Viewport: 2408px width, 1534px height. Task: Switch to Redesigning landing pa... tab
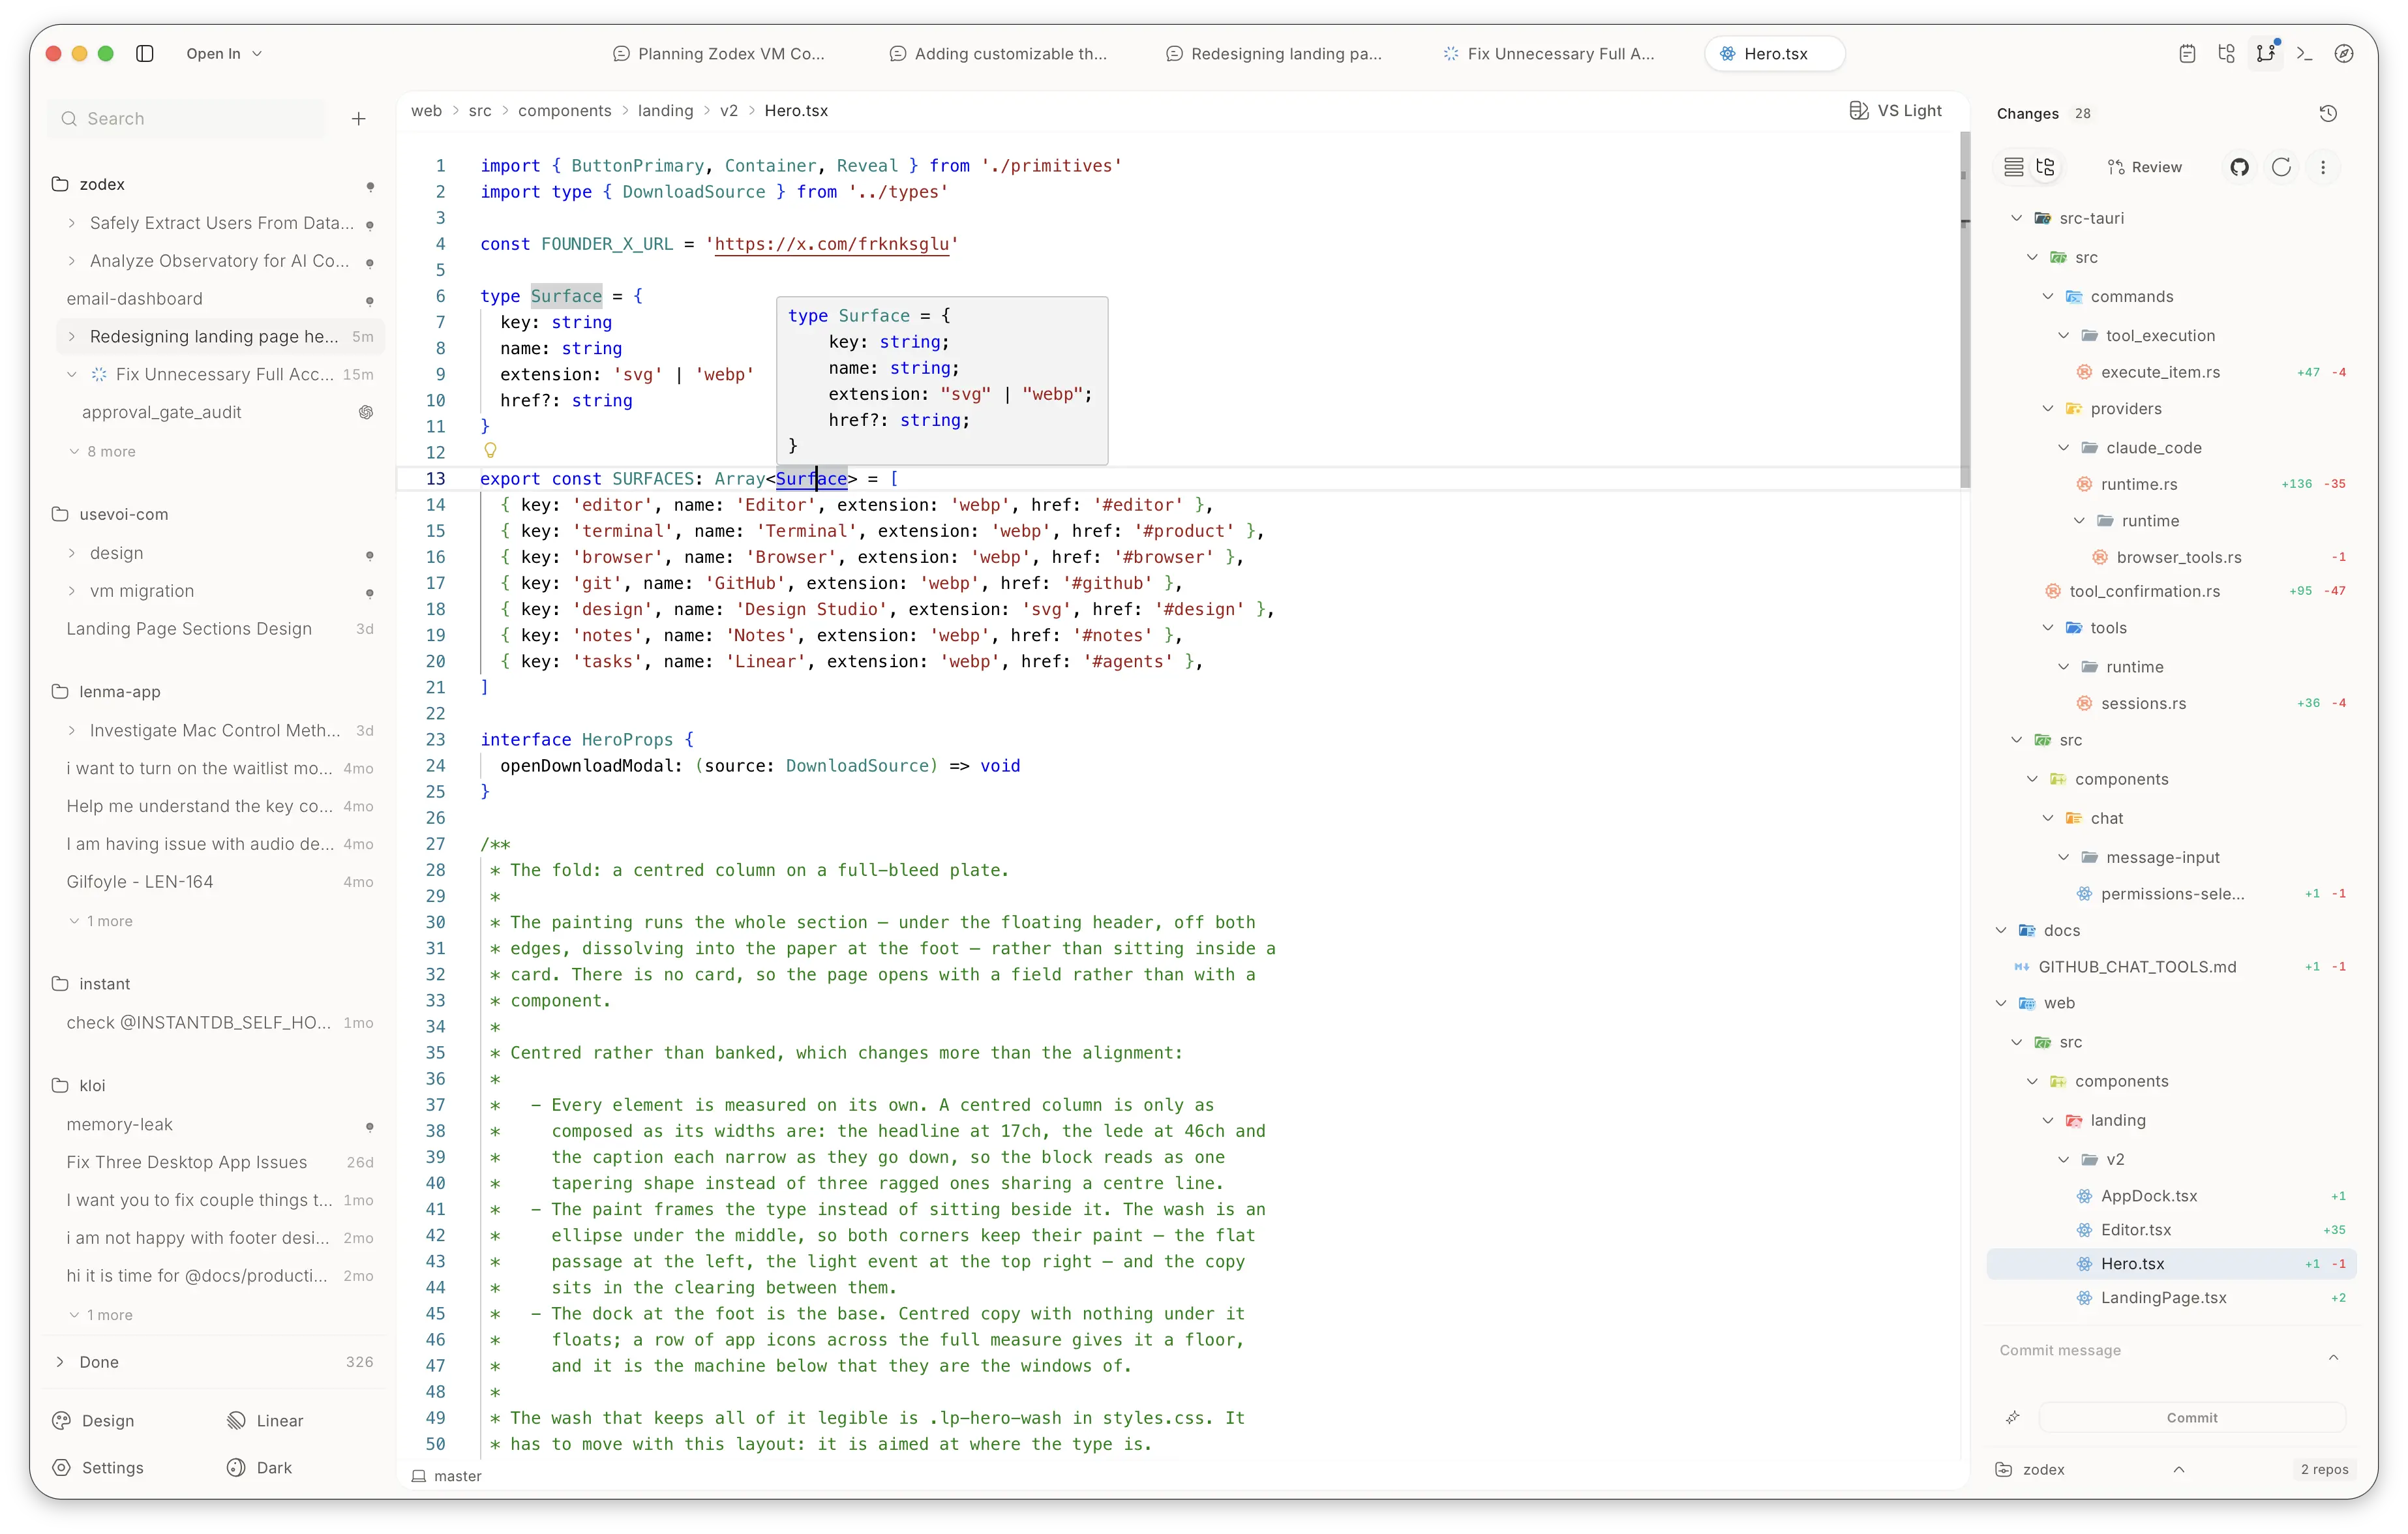[1273, 54]
